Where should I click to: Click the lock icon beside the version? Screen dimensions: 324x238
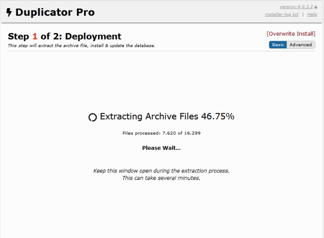[x=316, y=7]
